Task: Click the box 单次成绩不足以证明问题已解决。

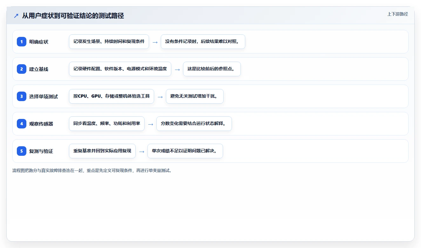Action: point(185,151)
